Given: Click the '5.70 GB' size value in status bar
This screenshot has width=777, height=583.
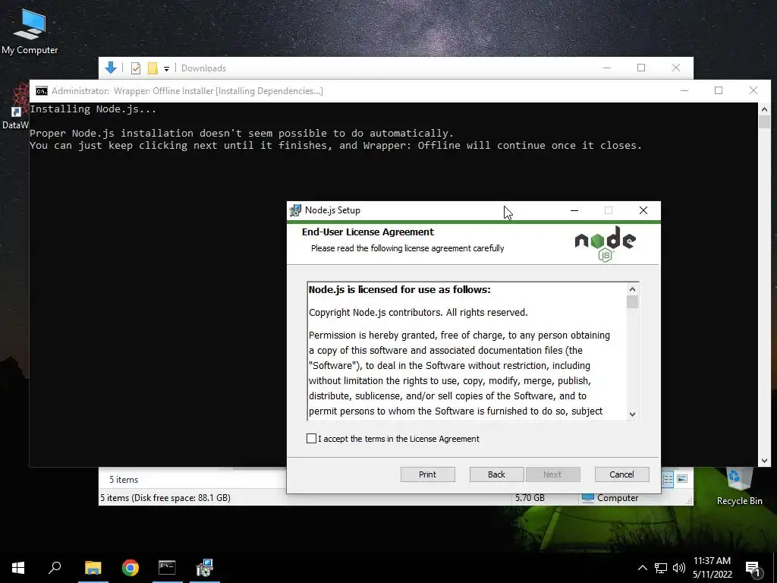Looking at the screenshot, I should [x=530, y=498].
